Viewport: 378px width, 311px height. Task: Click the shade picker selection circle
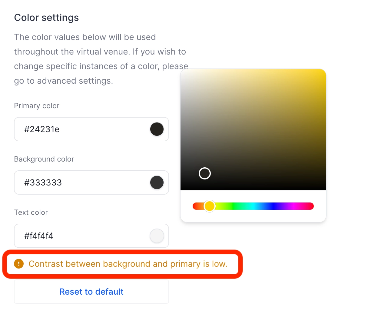click(x=204, y=173)
